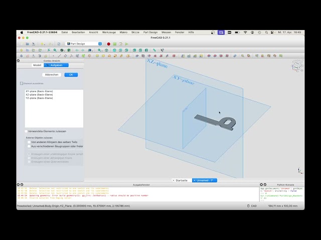Click the Fit selection magnifier icon

[55, 50]
